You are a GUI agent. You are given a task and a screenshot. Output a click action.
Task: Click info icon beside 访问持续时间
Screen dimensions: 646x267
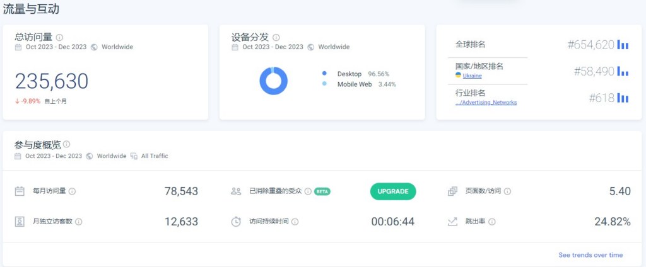[295, 222]
